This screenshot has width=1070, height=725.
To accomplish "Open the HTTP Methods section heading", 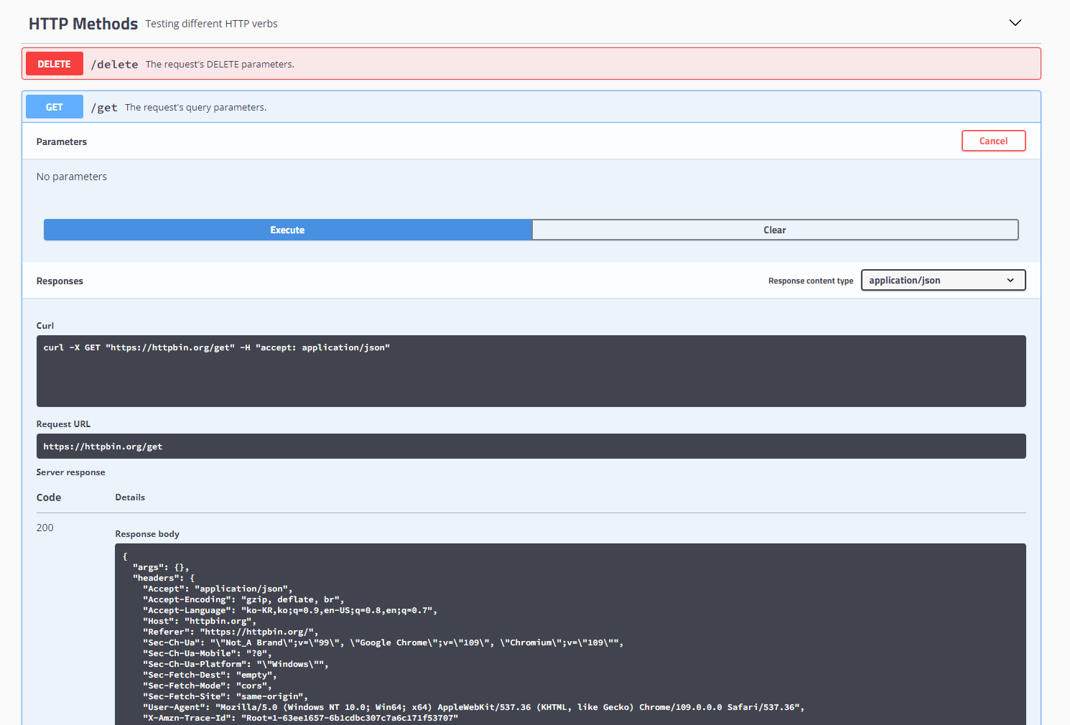I will 83,24.
